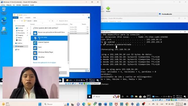
Task: Launch Edge from the second VM taskbar
Action: [x=132, y=97]
